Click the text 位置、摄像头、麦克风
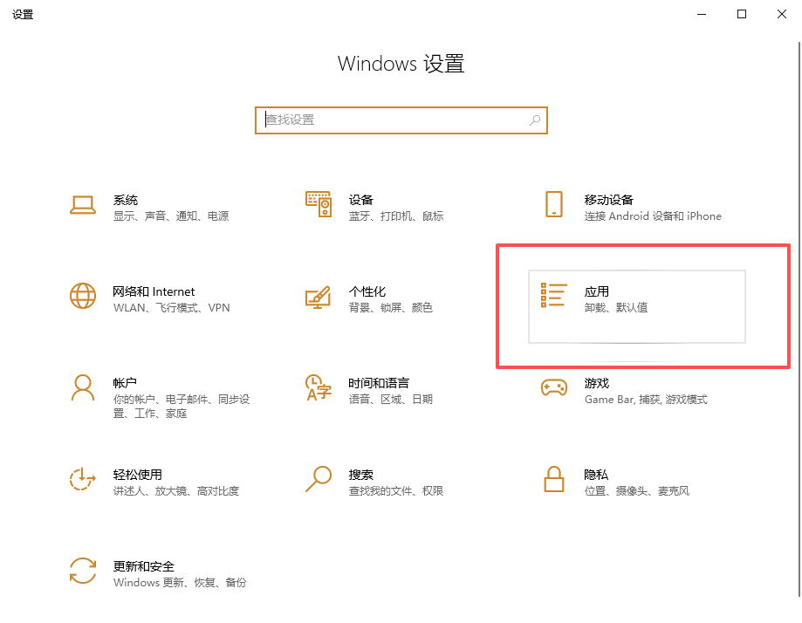 637,491
